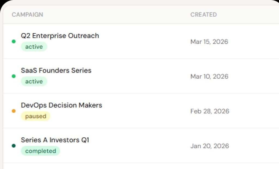Click active badge under SaaS Founders Series
The image size is (279, 169).
tap(34, 82)
